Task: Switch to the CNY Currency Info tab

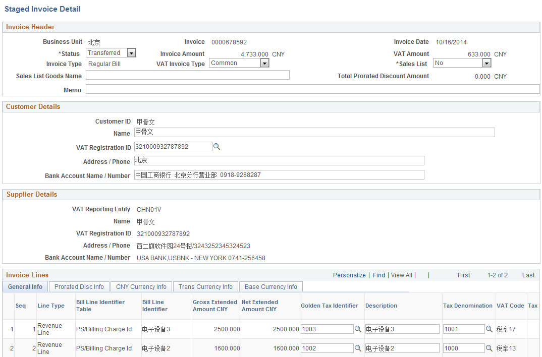Action: point(141,286)
